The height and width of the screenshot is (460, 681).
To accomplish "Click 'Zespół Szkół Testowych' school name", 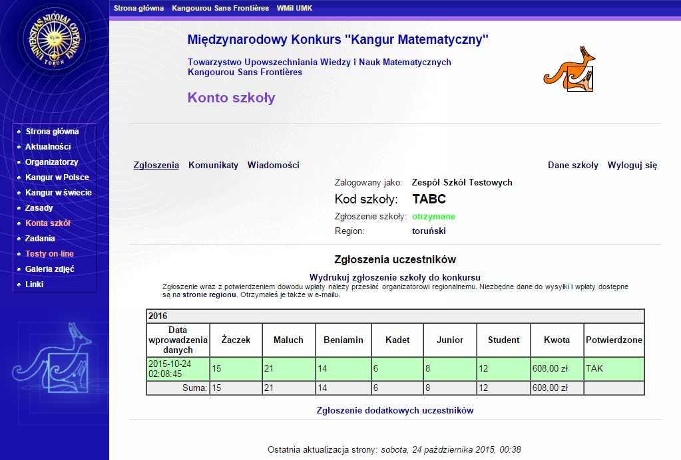I will point(462,183).
